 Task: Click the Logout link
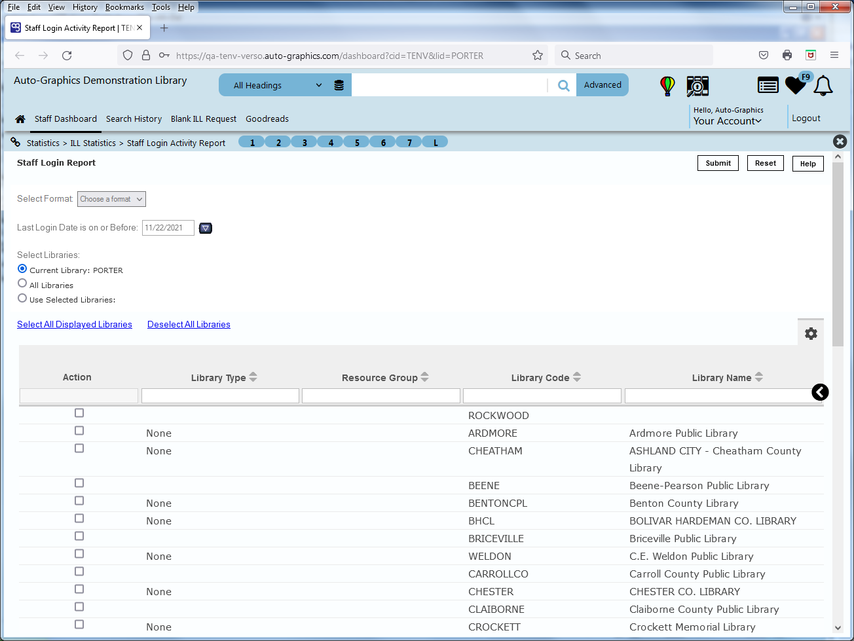[x=806, y=119]
